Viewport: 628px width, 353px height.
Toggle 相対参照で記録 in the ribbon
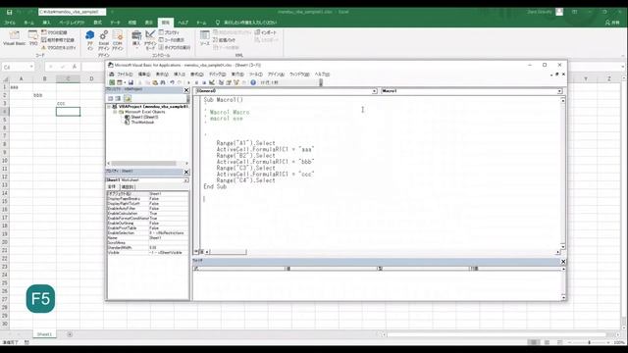click(58, 40)
